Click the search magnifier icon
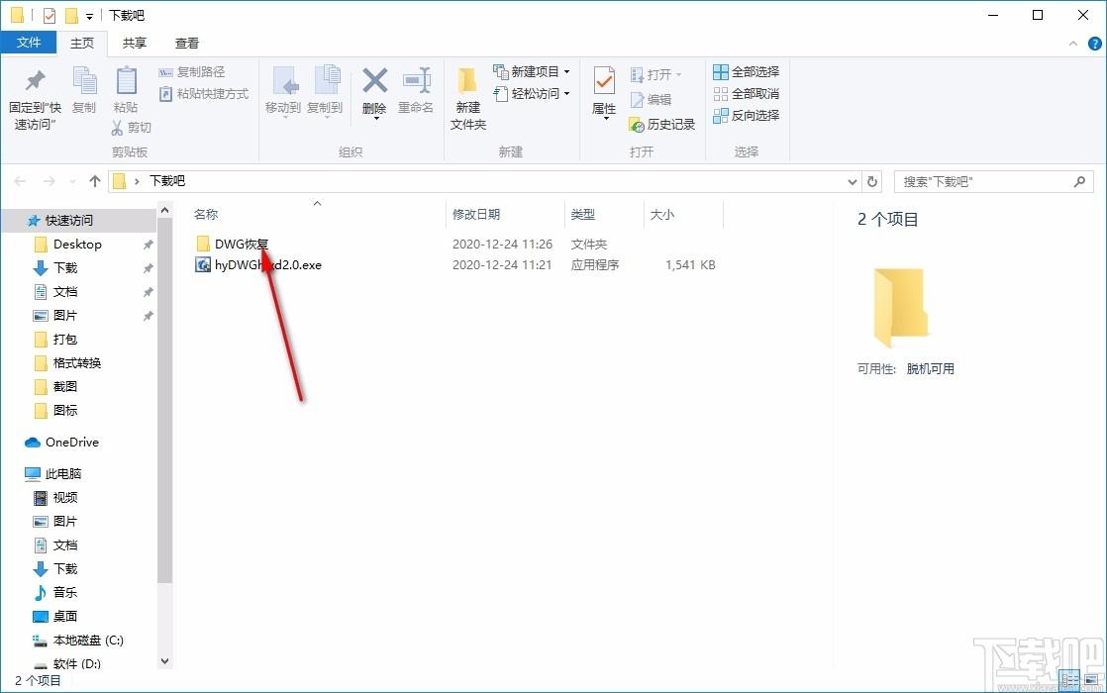 coord(1079,182)
